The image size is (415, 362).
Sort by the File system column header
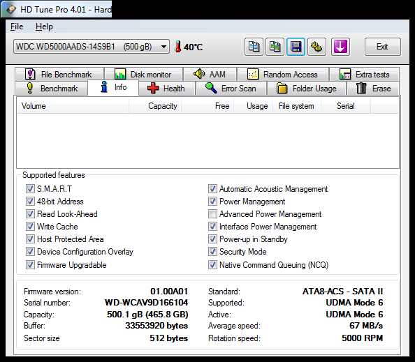pos(296,106)
